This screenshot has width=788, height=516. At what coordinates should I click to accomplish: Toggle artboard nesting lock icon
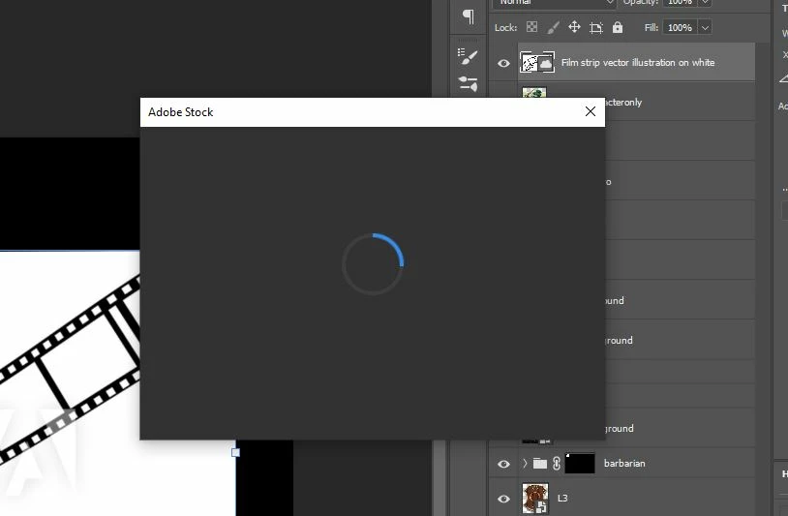596,28
